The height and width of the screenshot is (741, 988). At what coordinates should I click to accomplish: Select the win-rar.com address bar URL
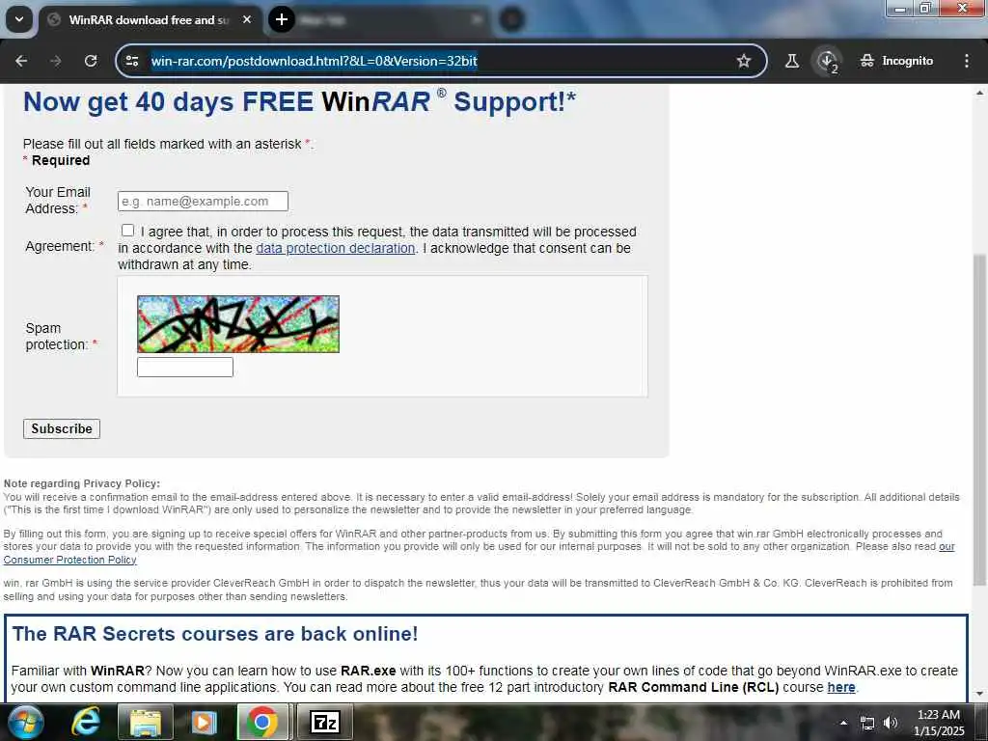click(314, 61)
